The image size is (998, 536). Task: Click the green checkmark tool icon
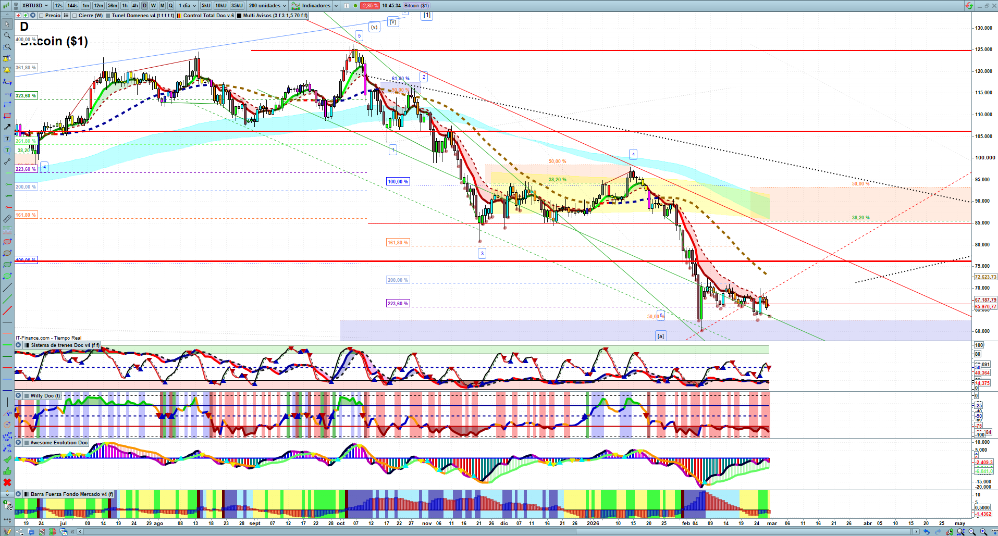point(7,459)
